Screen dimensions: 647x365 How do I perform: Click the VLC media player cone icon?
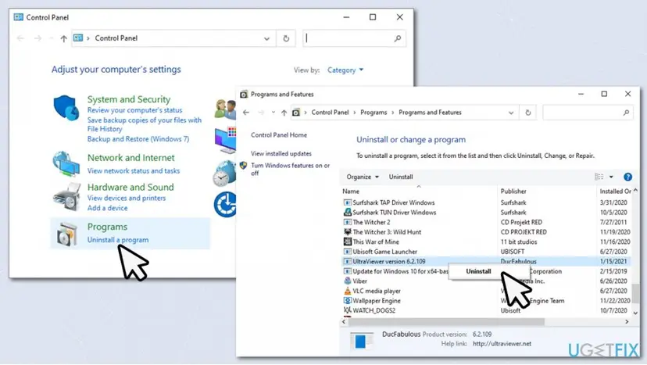[348, 291]
